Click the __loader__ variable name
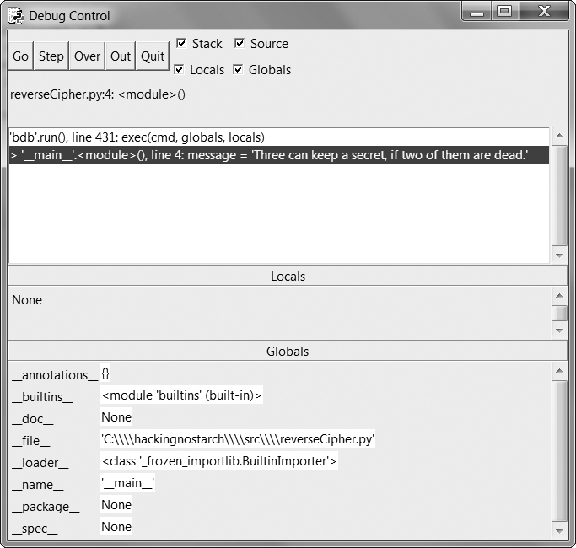The width and height of the screenshot is (576, 548). (40, 463)
